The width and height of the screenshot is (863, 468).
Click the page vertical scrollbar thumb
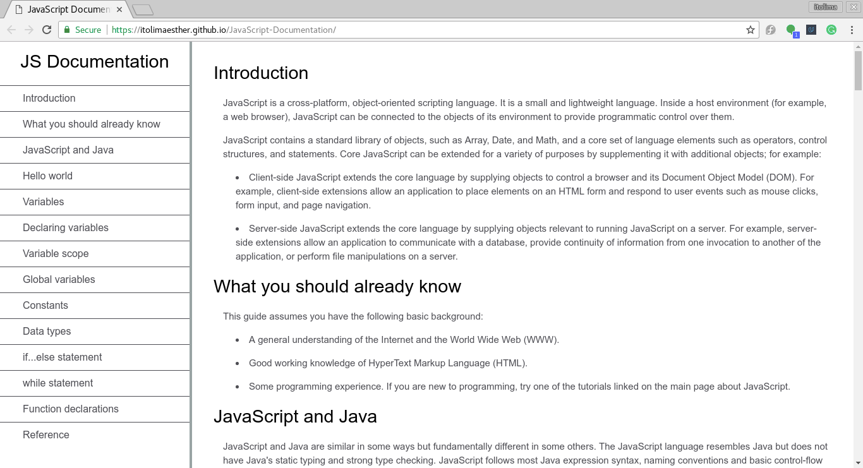tap(858, 70)
